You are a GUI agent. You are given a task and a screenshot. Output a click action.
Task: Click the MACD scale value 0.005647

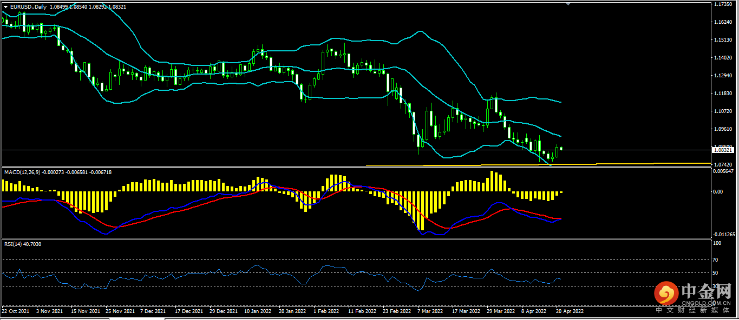click(723, 171)
